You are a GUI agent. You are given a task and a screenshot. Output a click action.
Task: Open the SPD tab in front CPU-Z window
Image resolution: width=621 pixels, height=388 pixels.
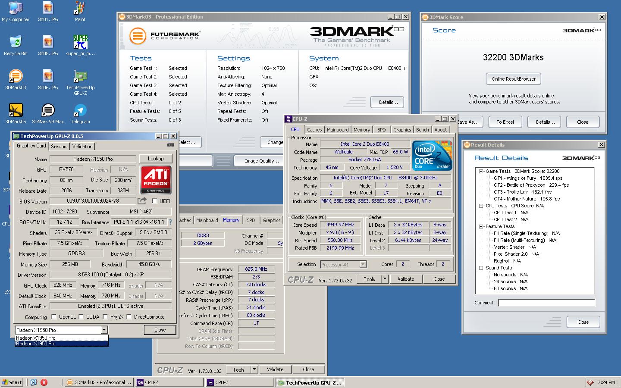pyautogui.click(x=382, y=130)
